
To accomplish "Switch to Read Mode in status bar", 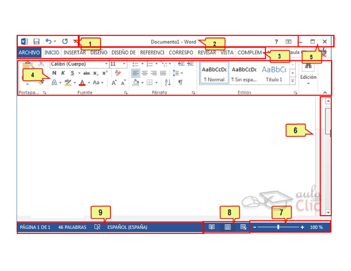I will (211, 227).
